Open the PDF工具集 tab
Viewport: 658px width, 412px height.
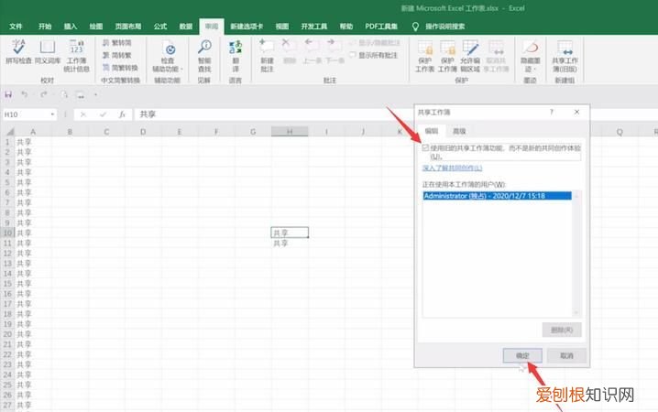(381, 27)
